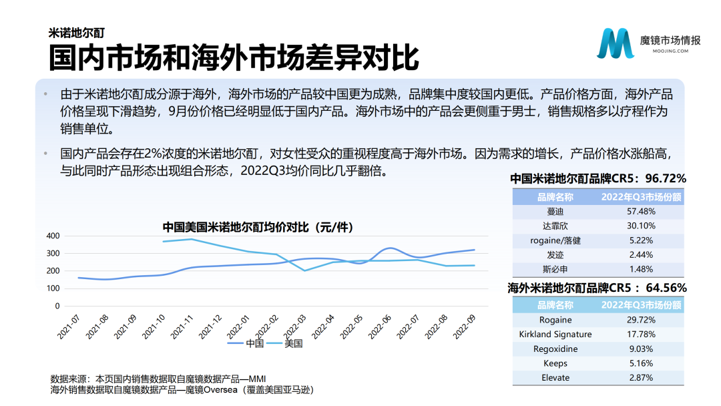Click the 5.16% market share cell
Screen dimensions: 721x406
(641, 363)
